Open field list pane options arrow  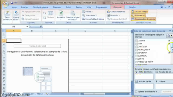[170, 31]
